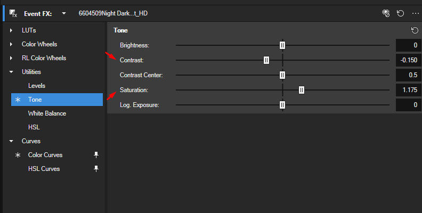Screen dimensions: 422x213
Task: Reset the Tone panel settings
Action: [415, 30]
